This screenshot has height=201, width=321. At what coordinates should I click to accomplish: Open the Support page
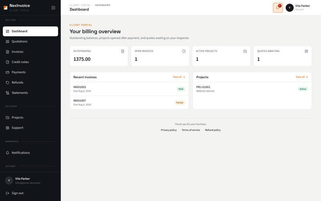click(30, 128)
